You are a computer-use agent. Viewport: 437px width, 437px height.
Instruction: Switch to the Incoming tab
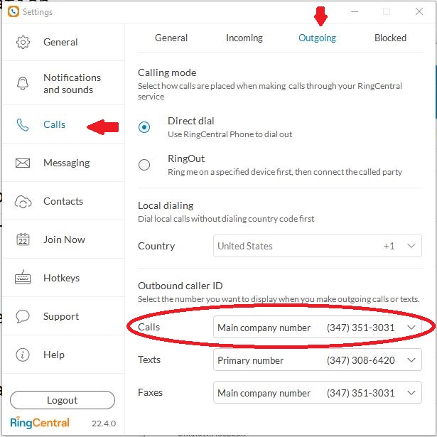244,38
